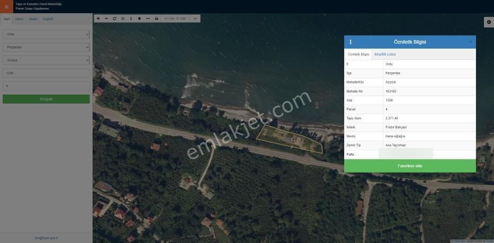Click the Ada value 1258 in table
The width and height of the screenshot is (494, 243).
pyautogui.click(x=389, y=100)
